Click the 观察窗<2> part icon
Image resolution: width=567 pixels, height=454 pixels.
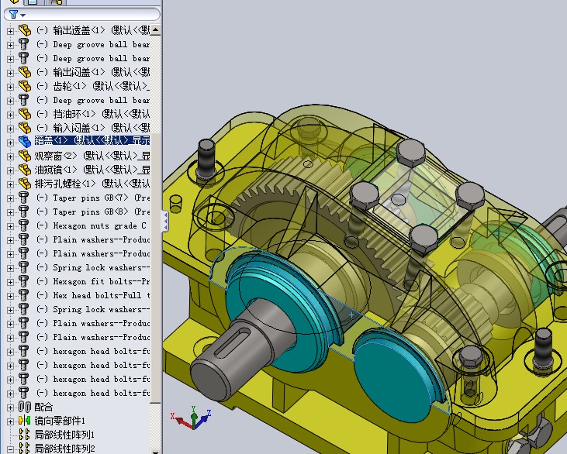pyautogui.click(x=25, y=156)
